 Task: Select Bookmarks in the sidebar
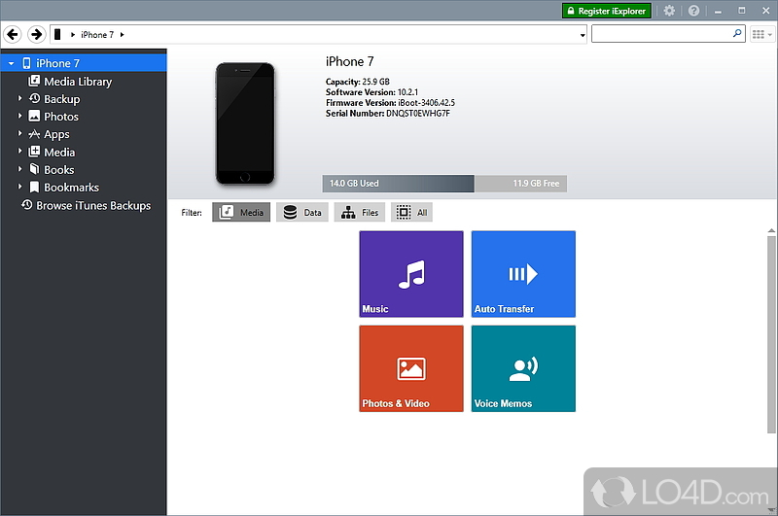(x=71, y=188)
